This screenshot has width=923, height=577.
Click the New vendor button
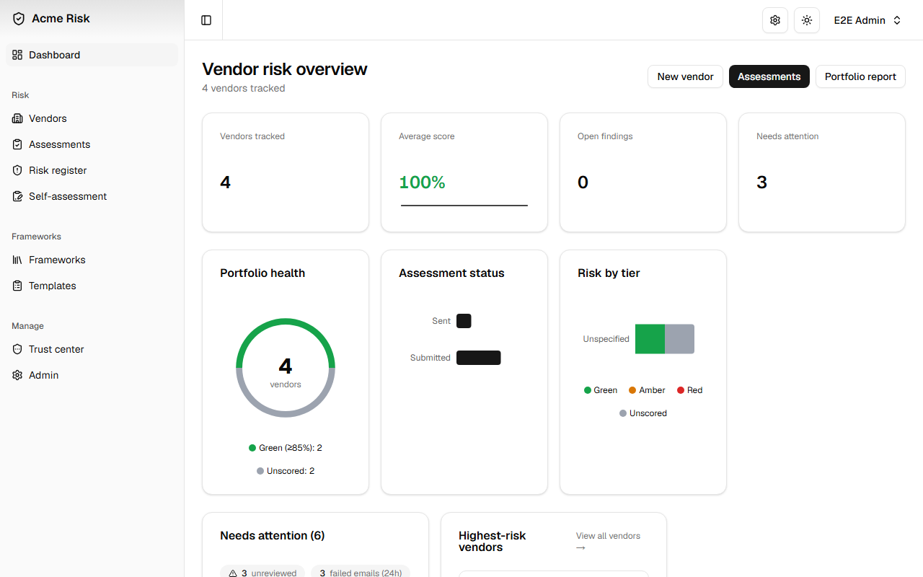[x=685, y=76]
